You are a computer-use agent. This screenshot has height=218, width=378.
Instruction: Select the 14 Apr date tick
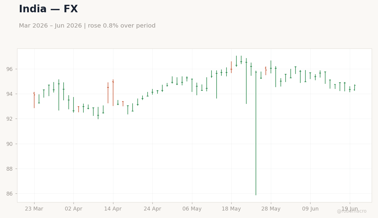(x=113, y=209)
